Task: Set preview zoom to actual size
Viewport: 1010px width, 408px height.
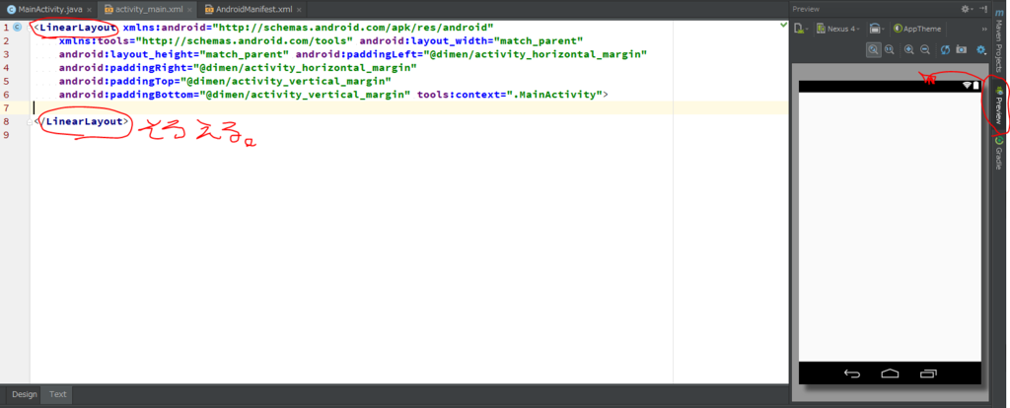Action: point(890,49)
